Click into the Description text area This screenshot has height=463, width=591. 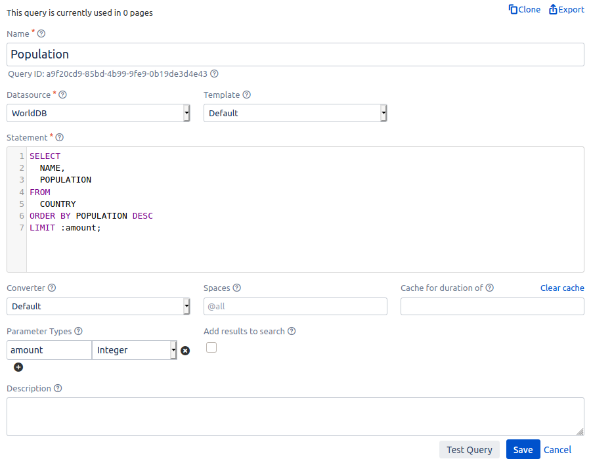coord(295,416)
